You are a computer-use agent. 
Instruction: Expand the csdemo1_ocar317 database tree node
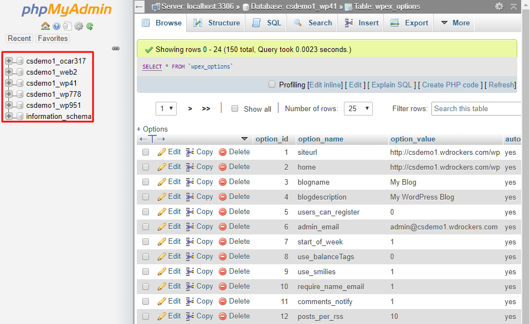(x=9, y=61)
